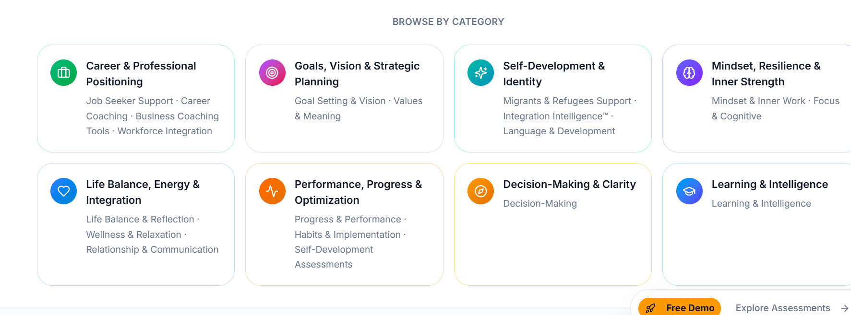Click the purple brain Mindset icon
851x315 pixels.
click(689, 73)
